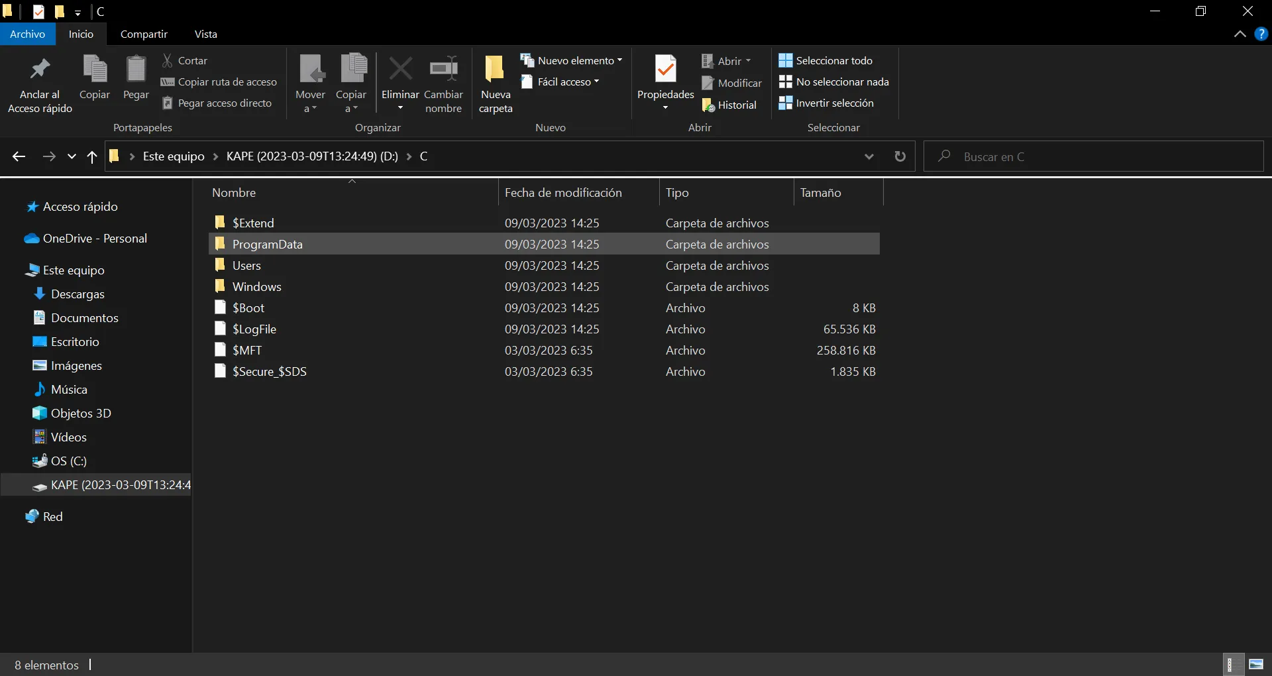Click the Cortar scissors button
Image resolution: width=1272 pixels, height=676 pixels.
185,60
